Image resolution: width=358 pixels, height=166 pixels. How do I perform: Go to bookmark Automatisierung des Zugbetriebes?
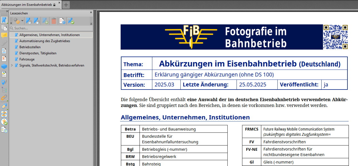click(45, 41)
